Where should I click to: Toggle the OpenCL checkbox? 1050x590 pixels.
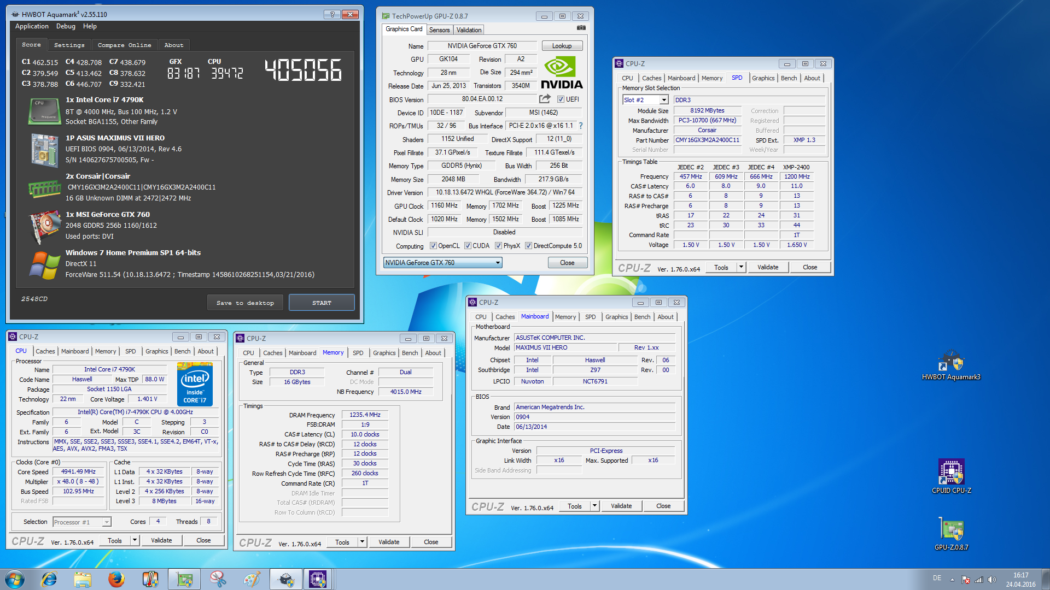tap(433, 246)
